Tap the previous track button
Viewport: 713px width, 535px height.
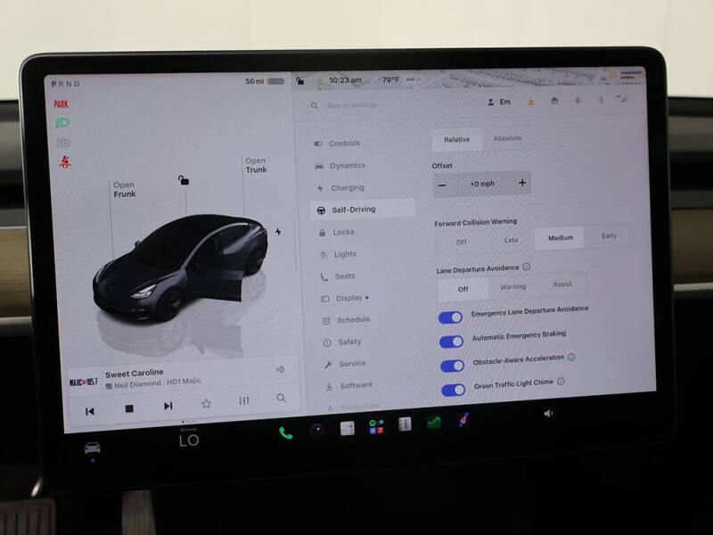click(x=90, y=411)
